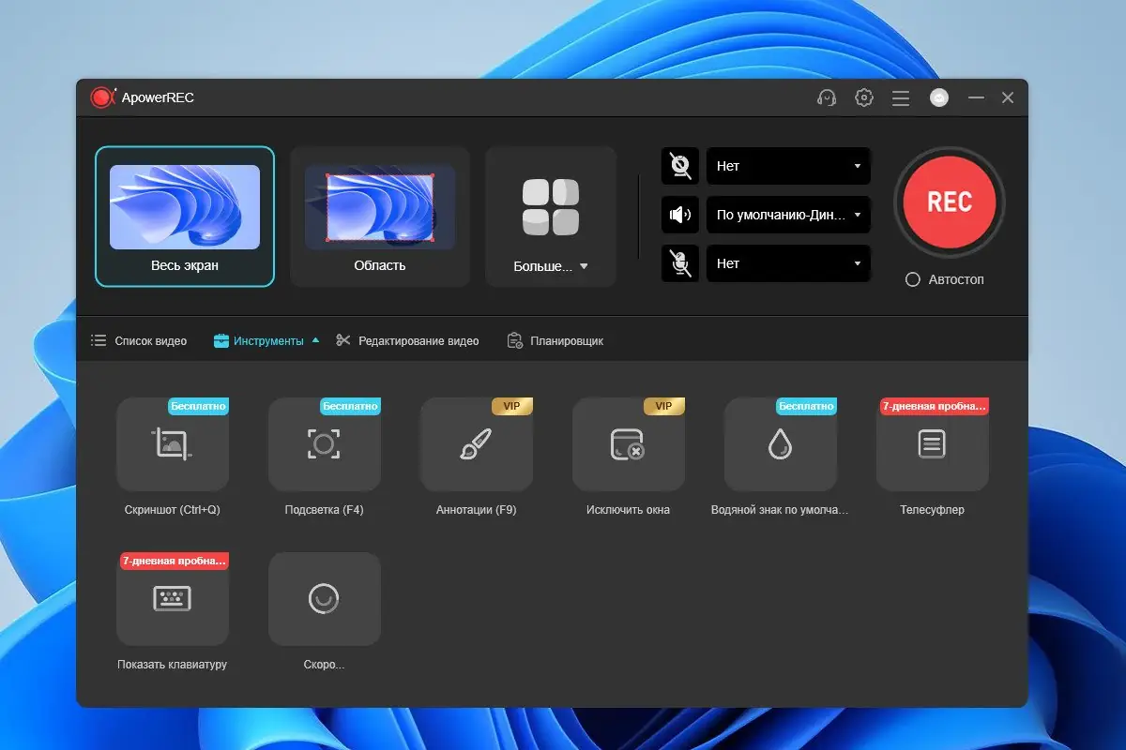The height and width of the screenshot is (750, 1126).
Task: Click the VIP badge on Исключить окна
Action: tap(664, 406)
